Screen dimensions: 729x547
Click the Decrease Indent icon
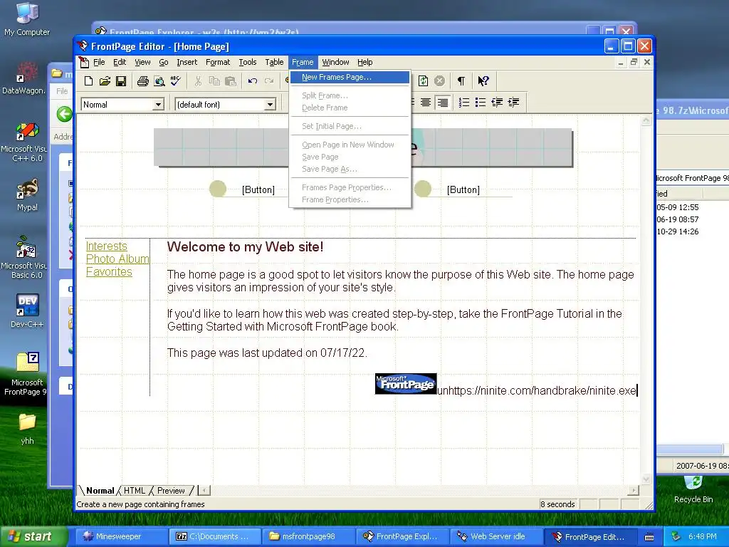pyautogui.click(x=497, y=103)
